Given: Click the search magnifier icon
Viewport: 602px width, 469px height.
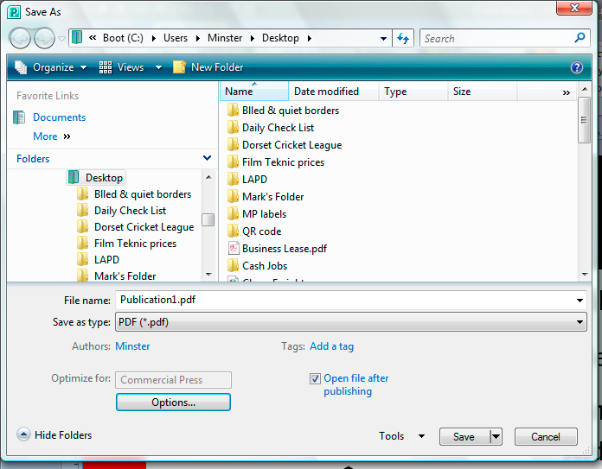Looking at the screenshot, I should click(x=580, y=38).
